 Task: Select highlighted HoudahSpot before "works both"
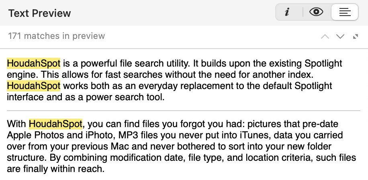click(x=34, y=86)
